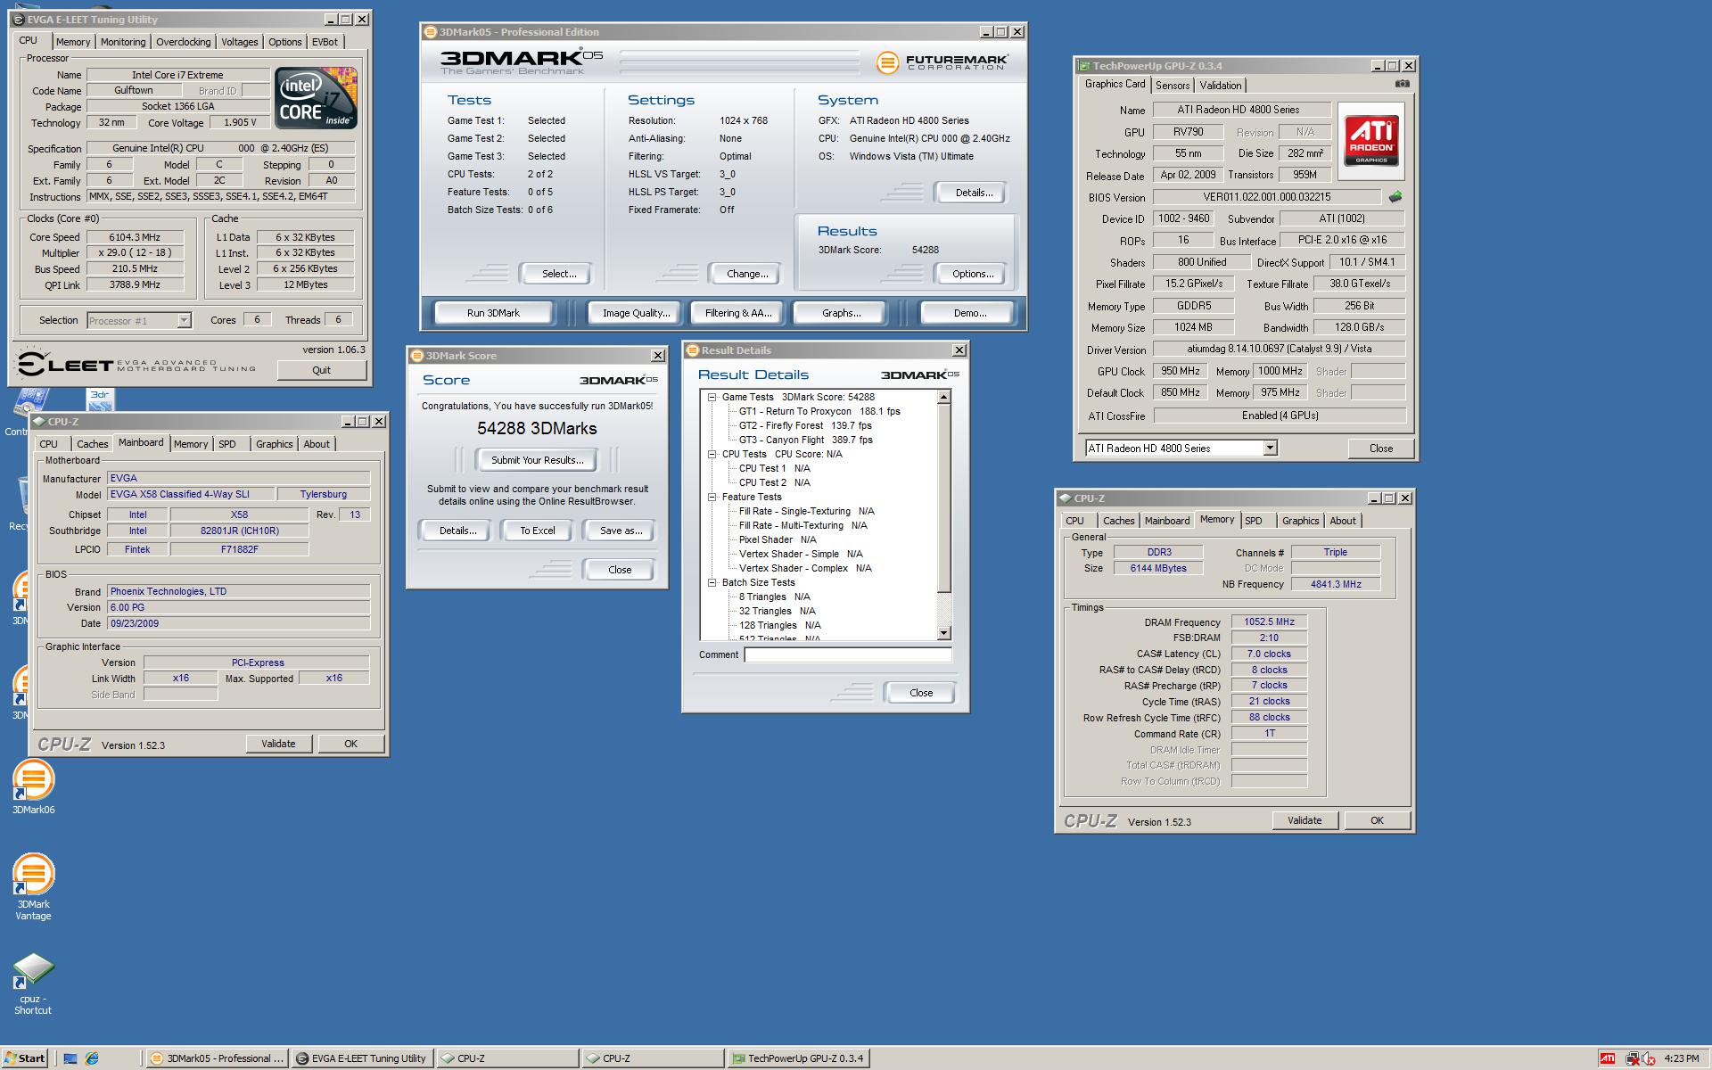
Task: Click Quit button in E-LEET
Action: click(321, 370)
